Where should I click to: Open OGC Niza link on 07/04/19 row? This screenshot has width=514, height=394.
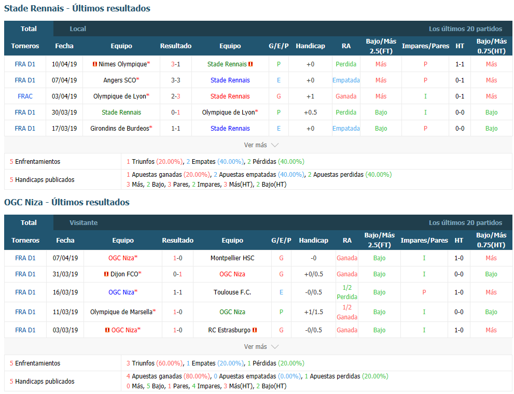click(x=121, y=258)
